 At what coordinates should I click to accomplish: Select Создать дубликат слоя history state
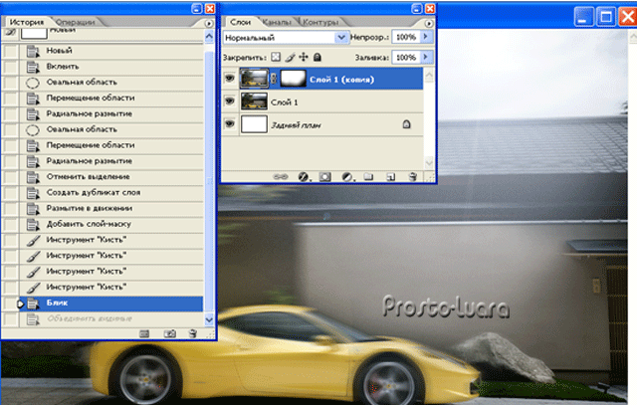pos(111,193)
